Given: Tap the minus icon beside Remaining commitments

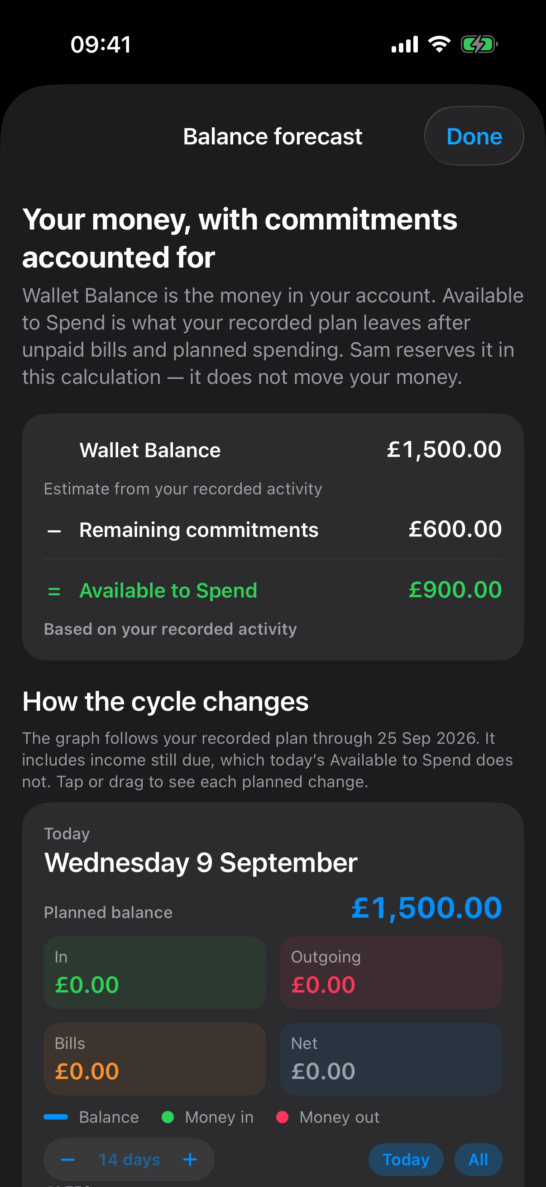Looking at the screenshot, I should pos(54,531).
